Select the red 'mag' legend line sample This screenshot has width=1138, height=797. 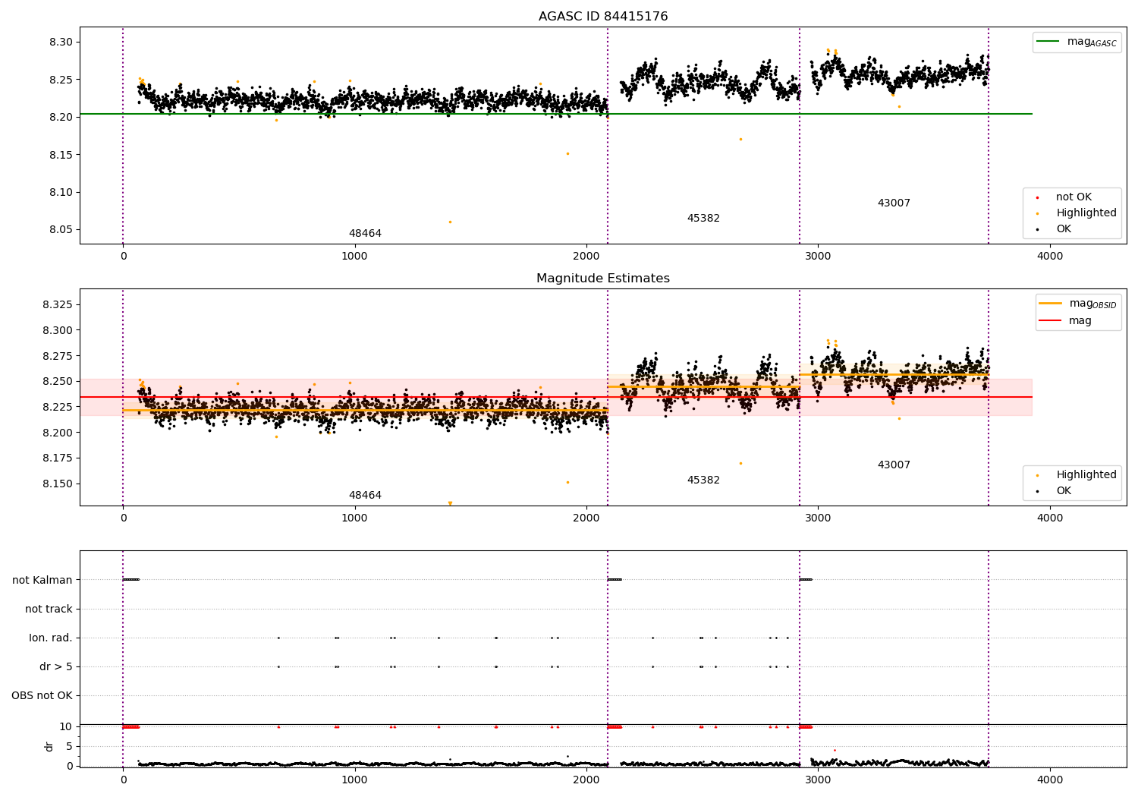pyautogui.click(x=1051, y=320)
